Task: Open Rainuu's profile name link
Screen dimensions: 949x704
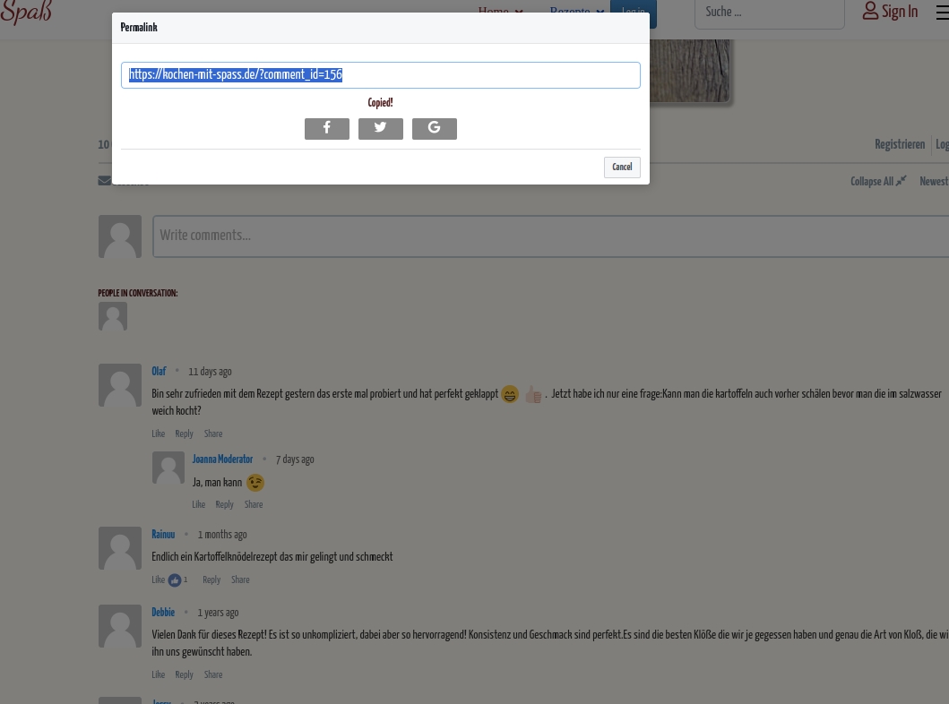Action: coord(163,534)
